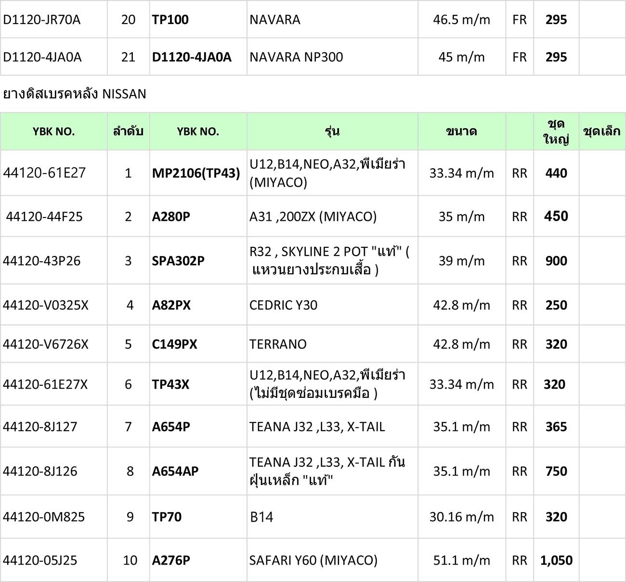Screen dimensions: 626x582
Task: Click the CEDRIC Y30 model cell
Action: [332, 305]
